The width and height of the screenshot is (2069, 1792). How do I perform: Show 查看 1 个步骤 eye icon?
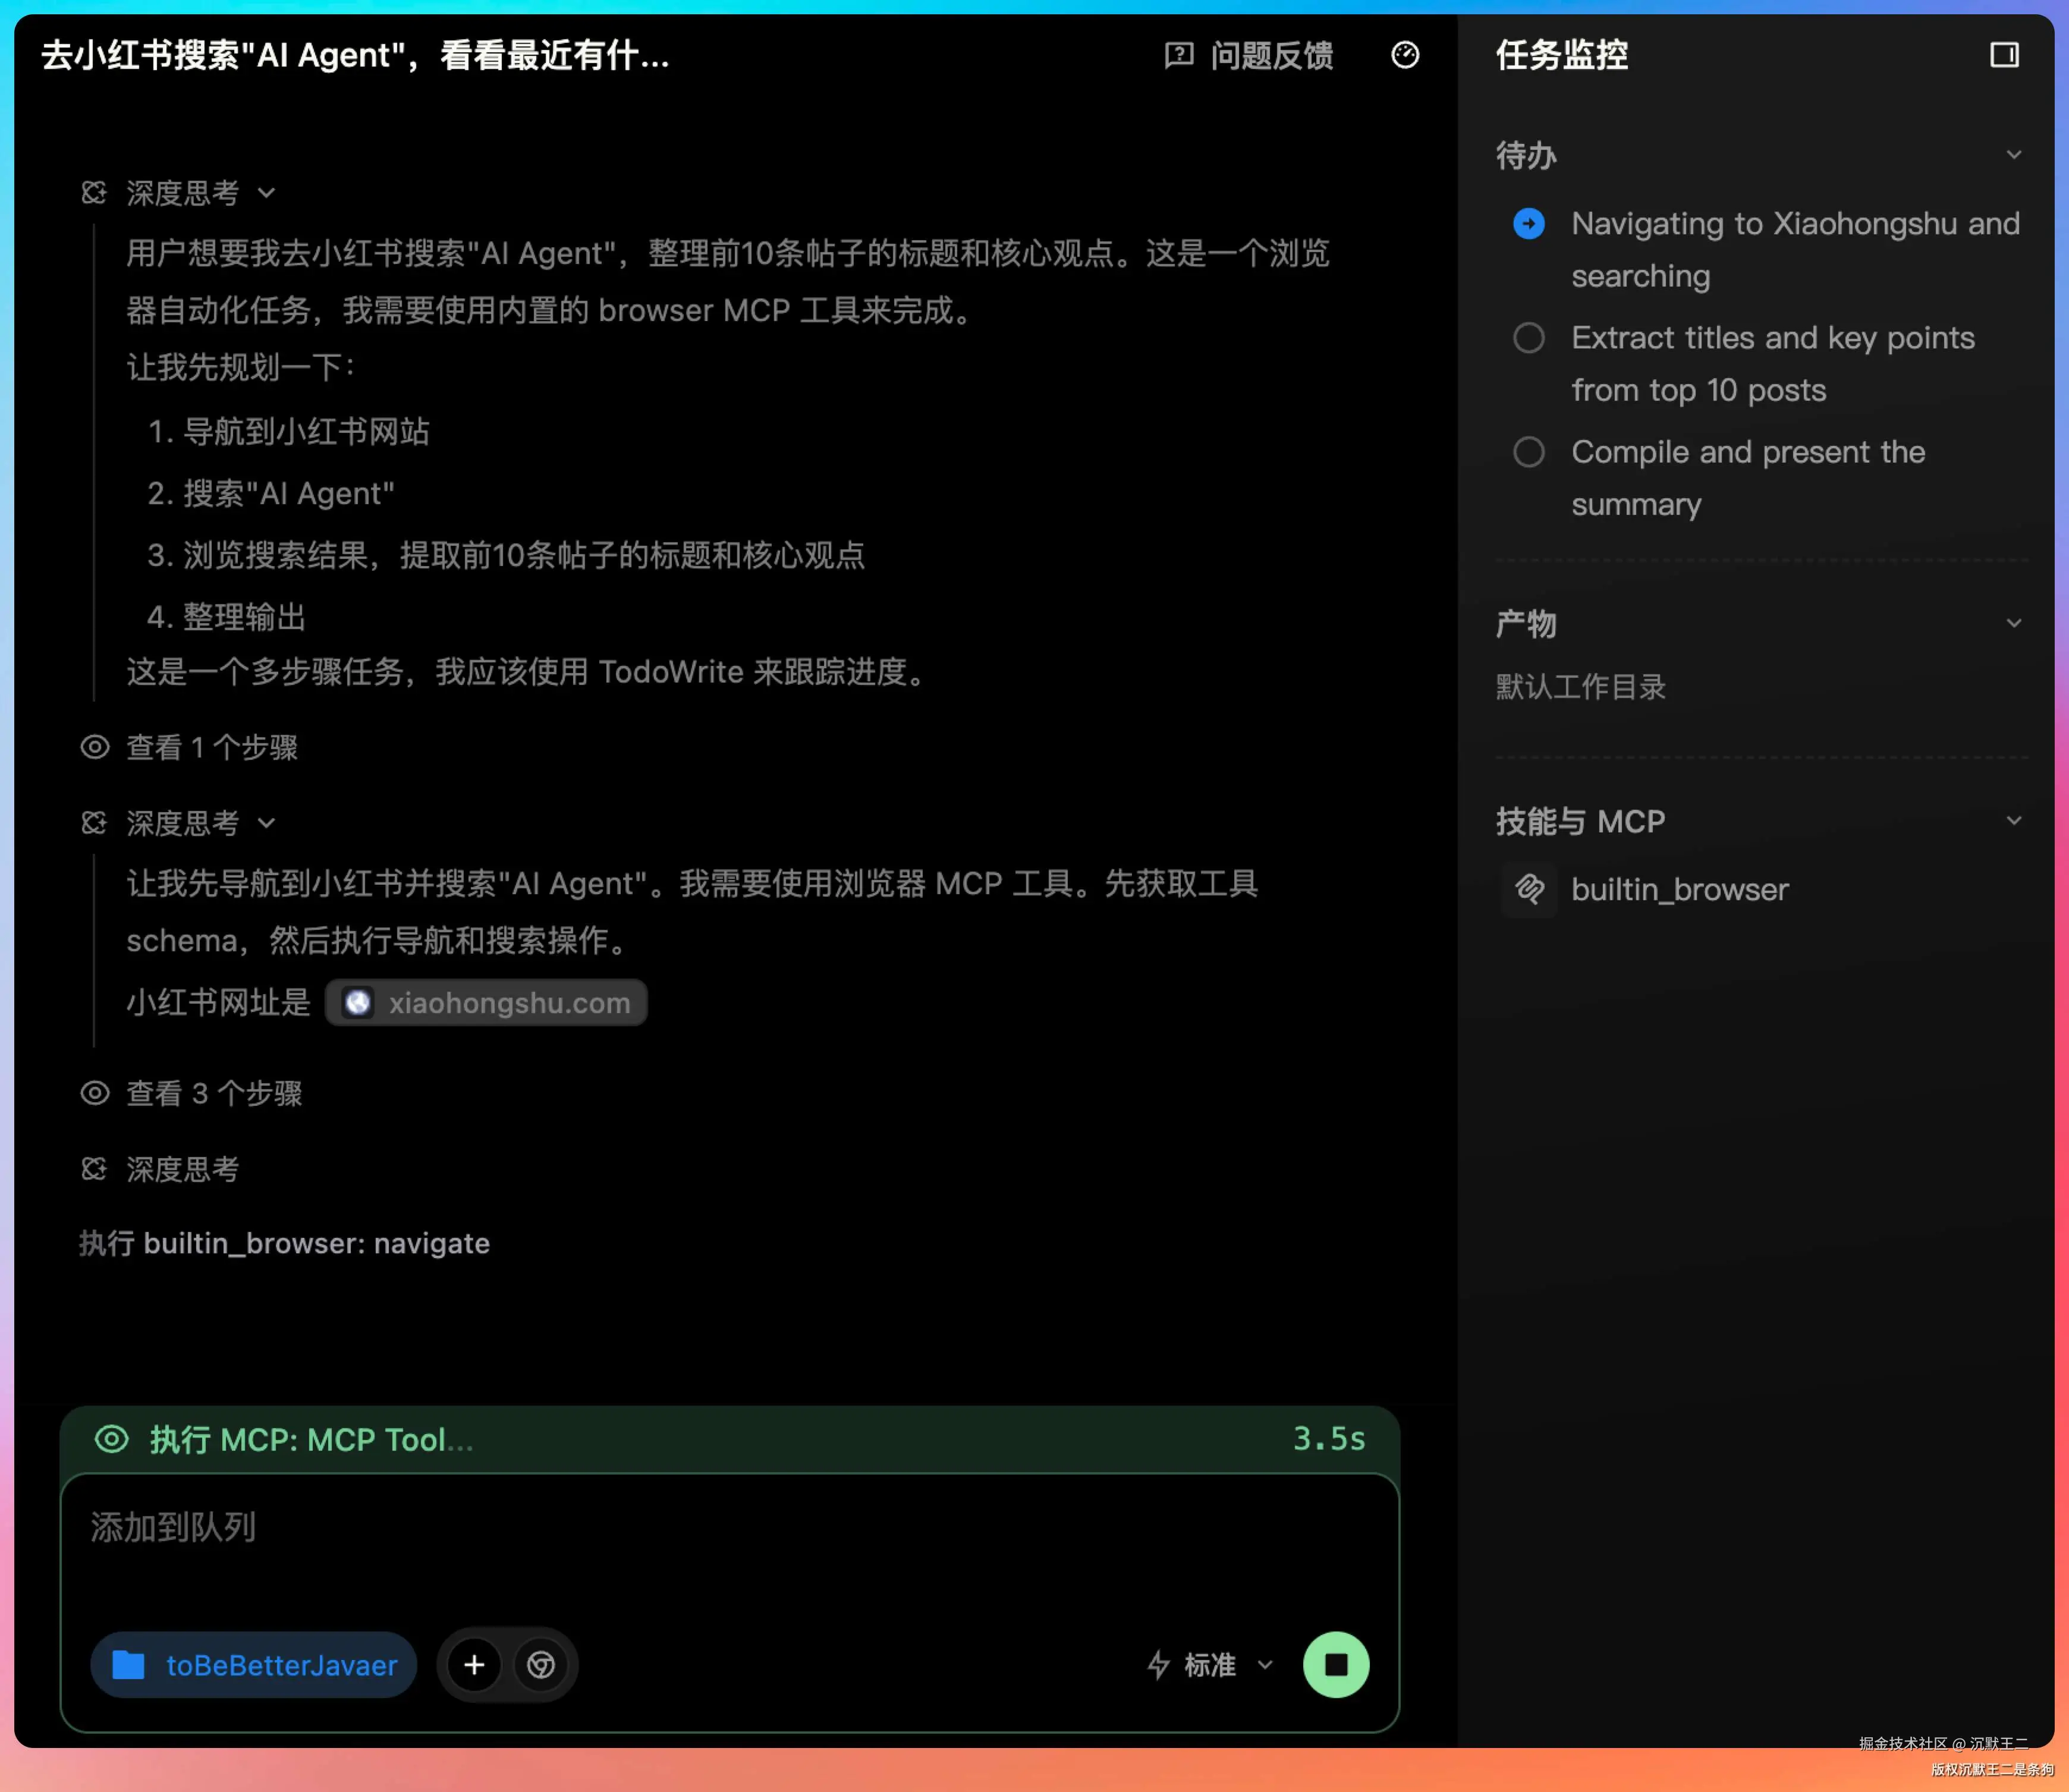click(x=95, y=747)
